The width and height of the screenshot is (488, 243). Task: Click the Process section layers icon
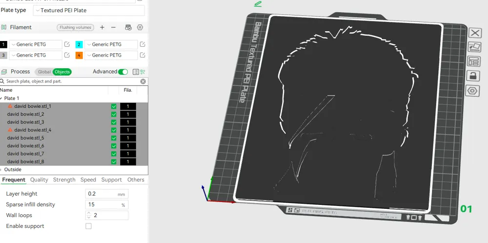click(x=4, y=72)
